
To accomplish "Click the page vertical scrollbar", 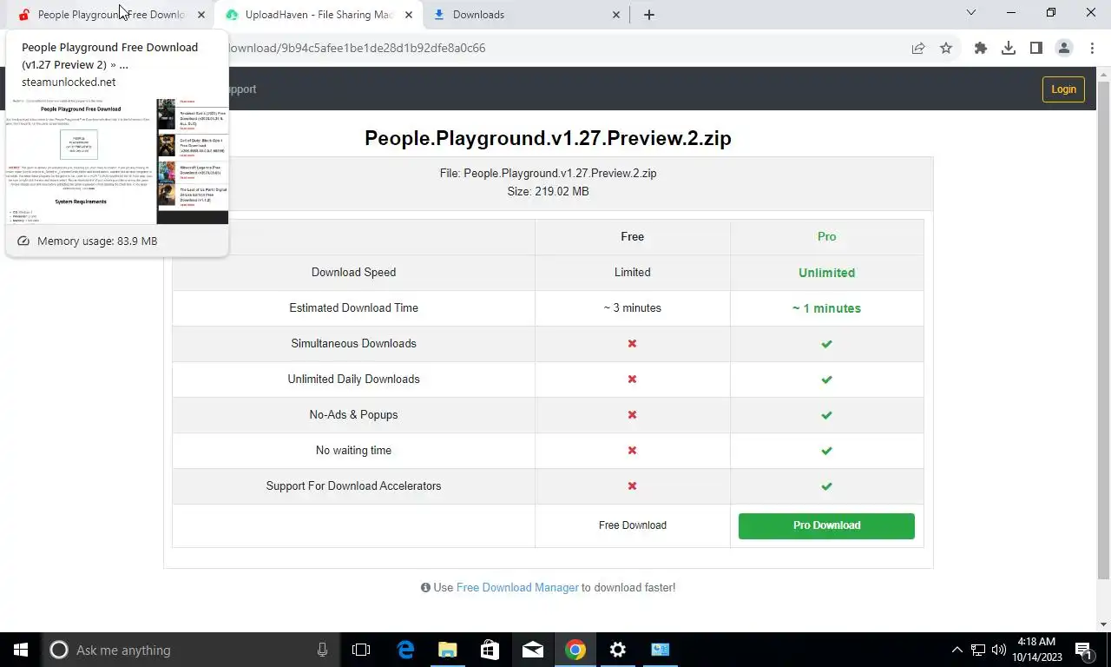I will pos(1103,330).
